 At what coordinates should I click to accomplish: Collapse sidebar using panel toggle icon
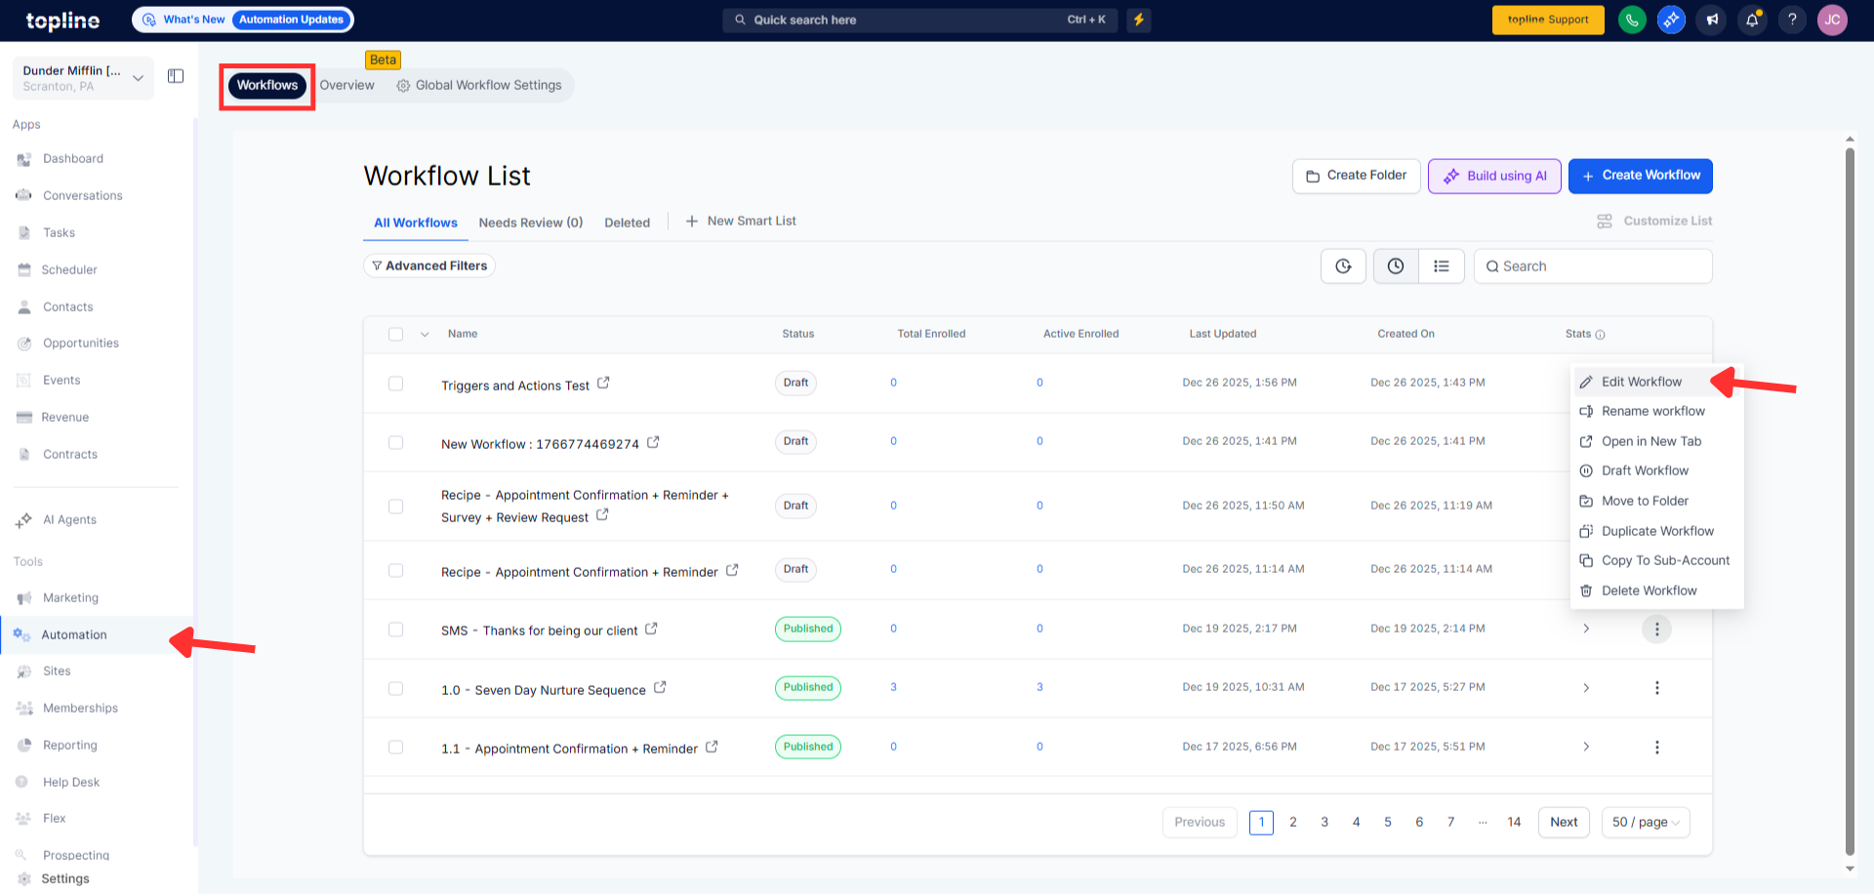pos(176,76)
